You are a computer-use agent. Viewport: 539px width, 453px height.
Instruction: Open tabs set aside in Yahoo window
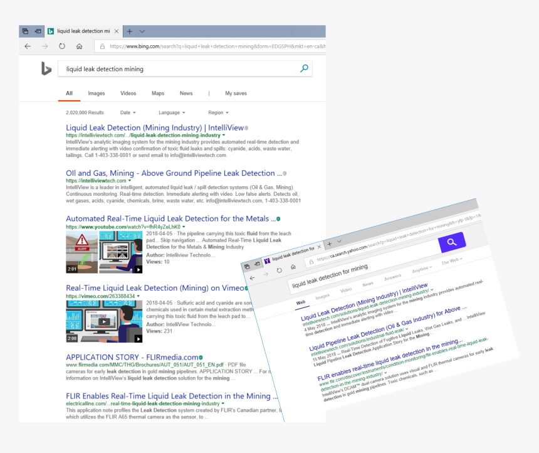247,267
